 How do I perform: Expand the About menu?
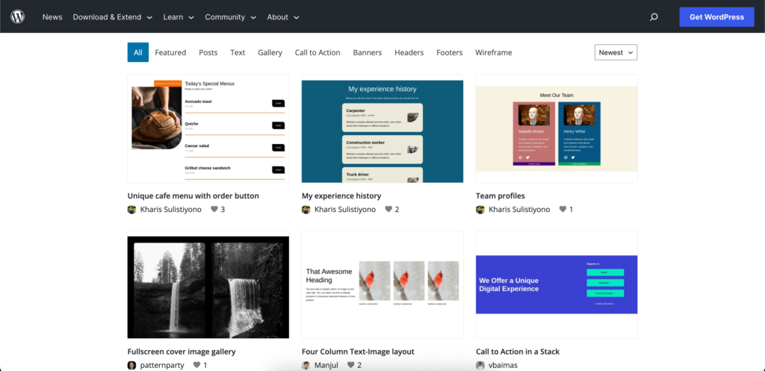pos(283,17)
